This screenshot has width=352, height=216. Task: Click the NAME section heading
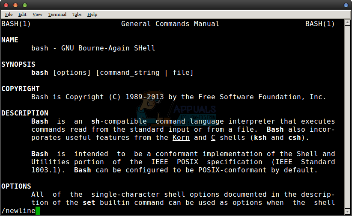coord(10,40)
